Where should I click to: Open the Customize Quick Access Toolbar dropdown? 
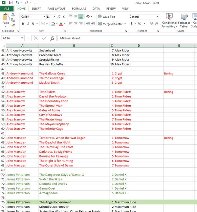tap(34, 3)
